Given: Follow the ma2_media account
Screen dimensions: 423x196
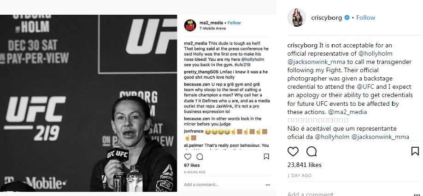Looking at the screenshot, I should tap(234, 23).
